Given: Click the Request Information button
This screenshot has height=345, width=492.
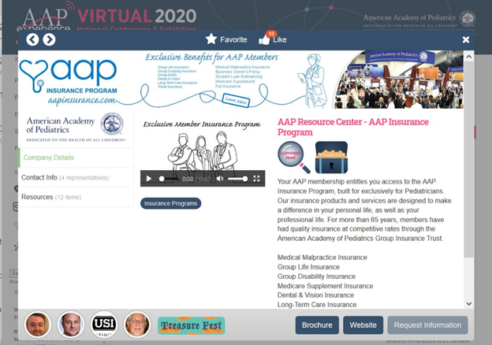Looking at the screenshot, I should point(427,325).
